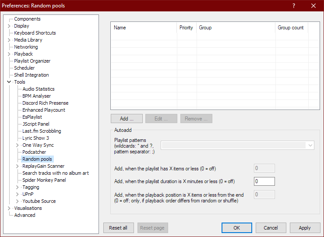The height and width of the screenshot is (237, 324).
Task: Expand the Visualisations node
Action: [x=9, y=208]
